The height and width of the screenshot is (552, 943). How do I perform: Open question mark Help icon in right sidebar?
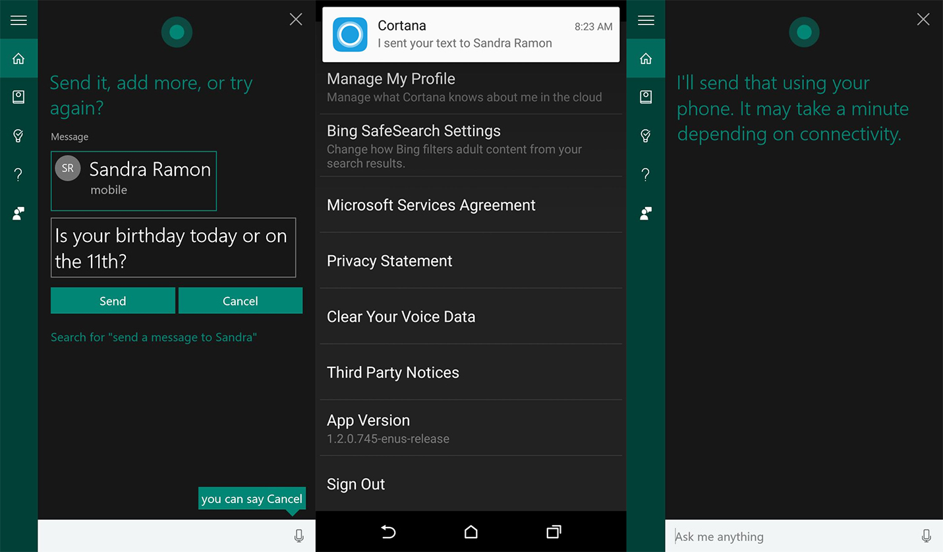646,175
